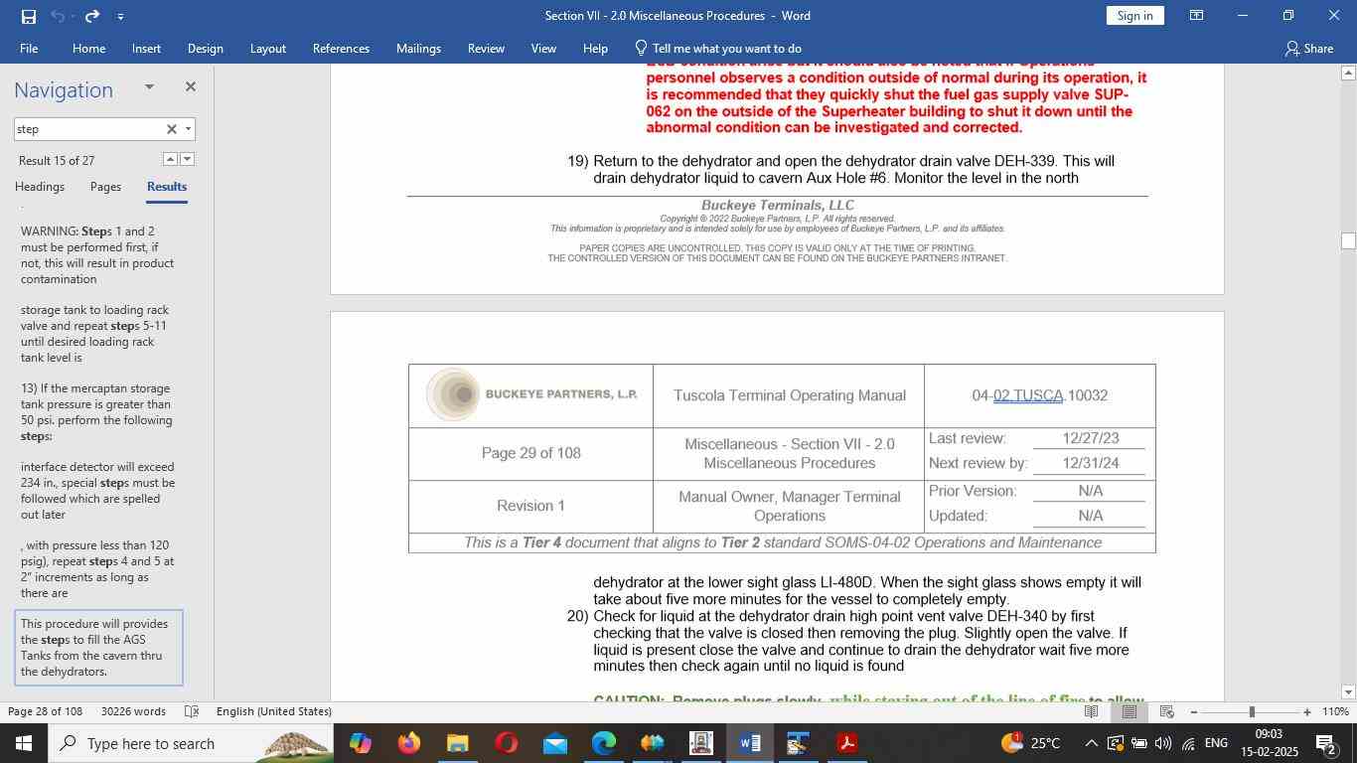The image size is (1357, 763).
Task: Select result 'repeat steps 4 and 5'
Action: coord(97,569)
